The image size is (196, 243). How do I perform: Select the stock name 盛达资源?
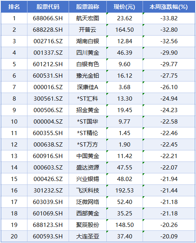88,167
